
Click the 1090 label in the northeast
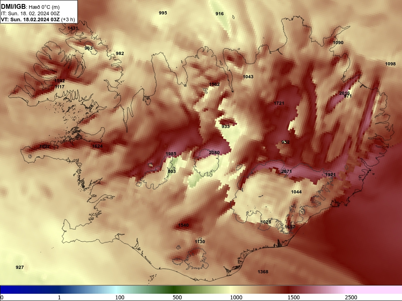338,43
